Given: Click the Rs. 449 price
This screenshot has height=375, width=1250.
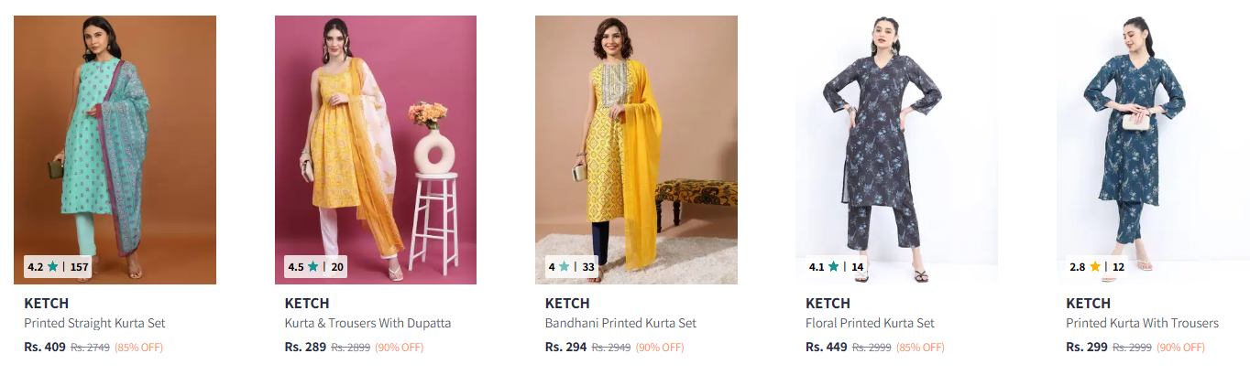Looking at the screenshot, I should pos(826,348).
